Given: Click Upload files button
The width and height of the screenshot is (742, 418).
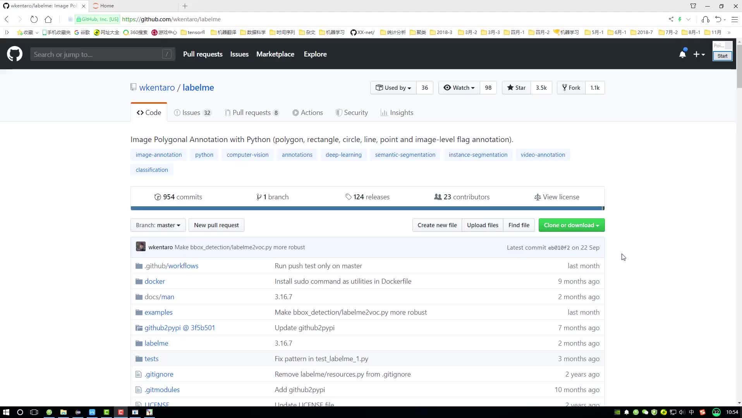Looking at the screenshot, I should click(x=483, y=225).
